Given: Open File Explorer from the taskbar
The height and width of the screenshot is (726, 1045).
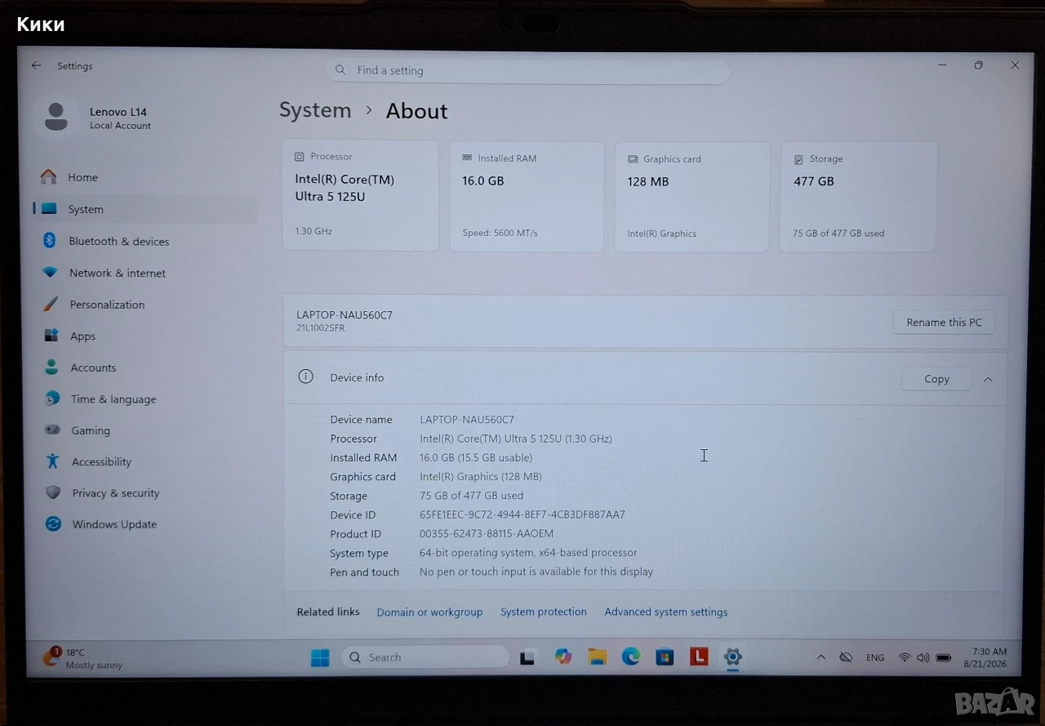Looking at the screenshot, I should tap(597, 657).
